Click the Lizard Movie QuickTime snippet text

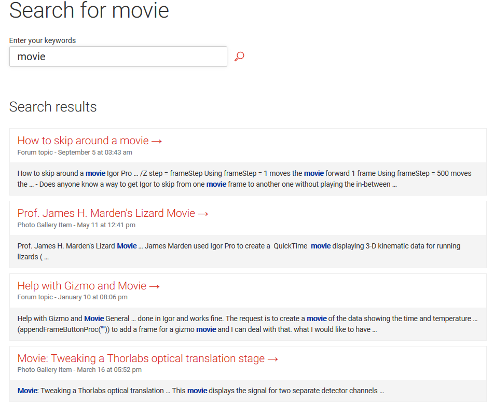coord(239,252)
